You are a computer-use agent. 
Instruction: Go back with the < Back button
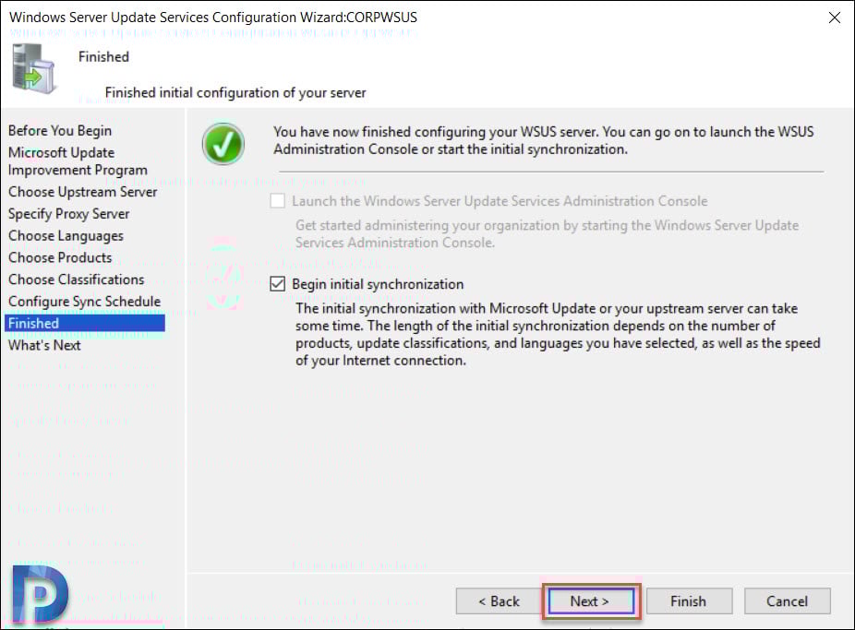[499, 601]
